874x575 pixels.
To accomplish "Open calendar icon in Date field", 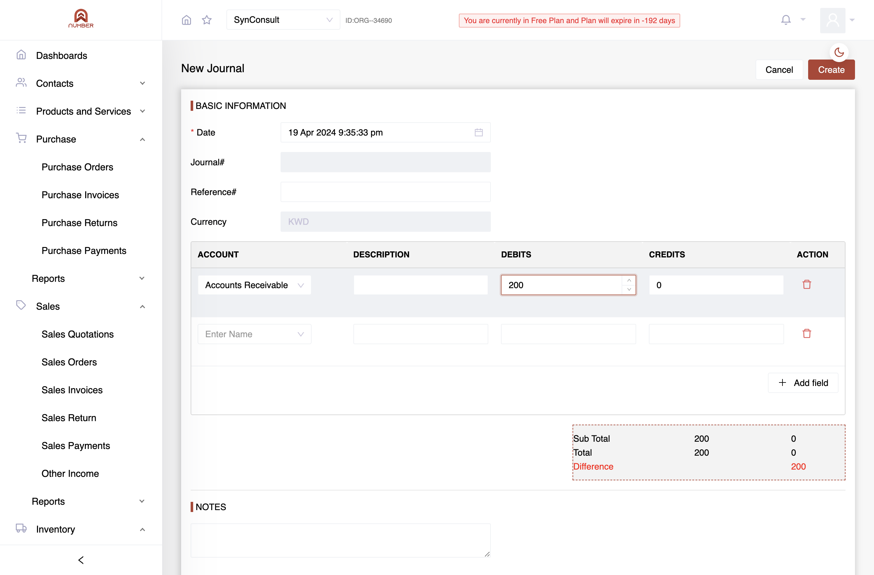I will (x=478, y=133).
